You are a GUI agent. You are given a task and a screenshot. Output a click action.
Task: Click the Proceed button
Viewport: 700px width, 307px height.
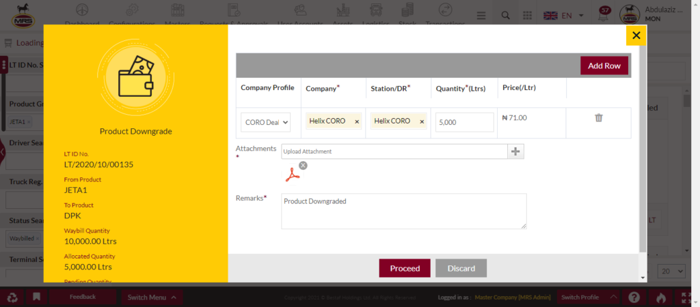pyautogui.click(x=405, y=268)
